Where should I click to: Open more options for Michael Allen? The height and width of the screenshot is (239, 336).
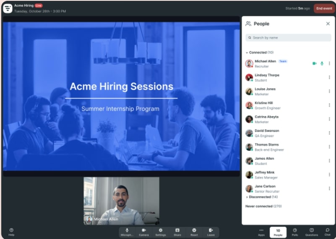point(329,63)
